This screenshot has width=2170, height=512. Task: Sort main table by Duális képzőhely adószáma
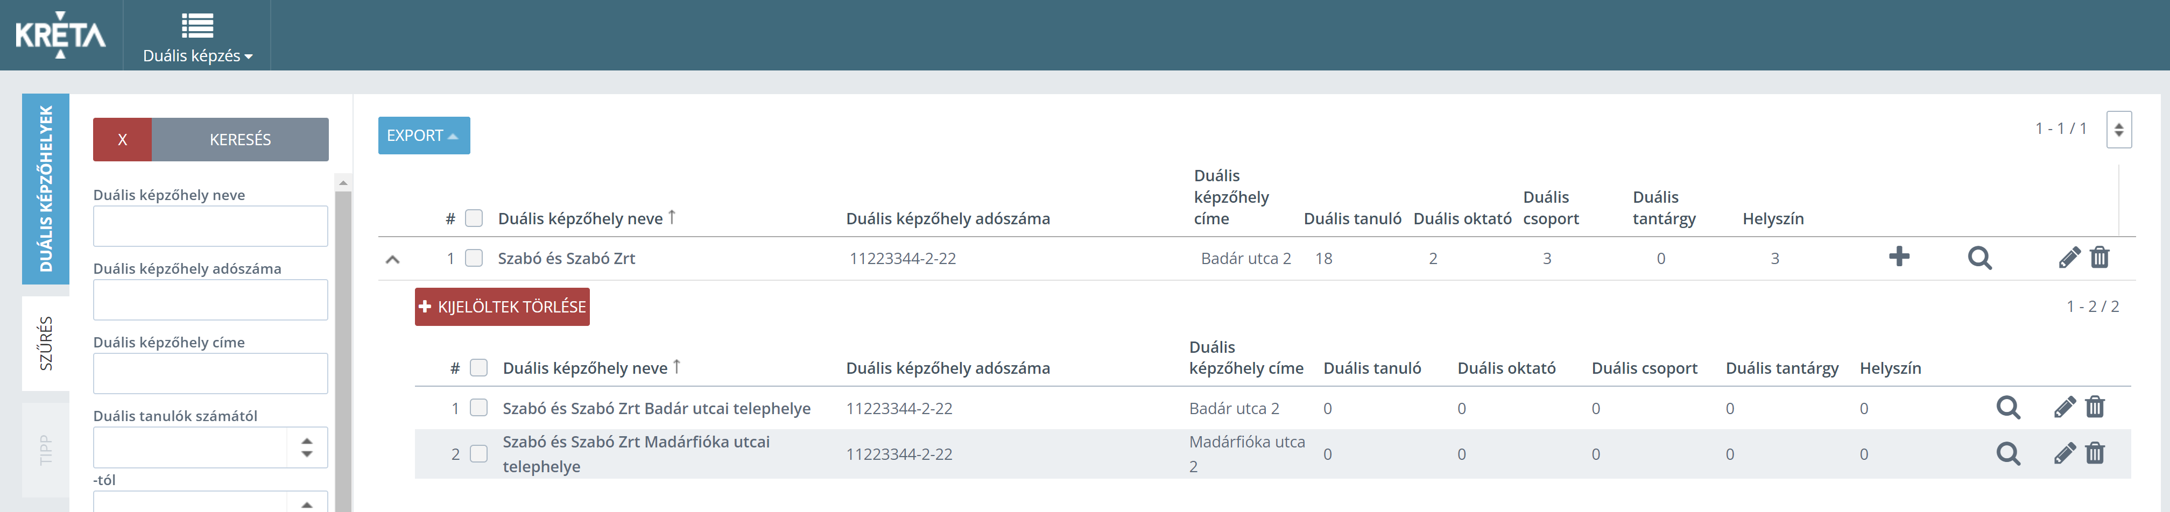(x=948, y=218)
